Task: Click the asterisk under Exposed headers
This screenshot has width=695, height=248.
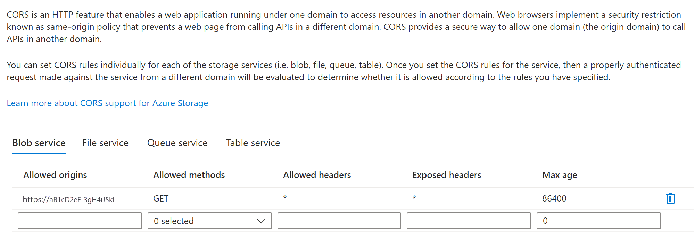Action: pos(414,198)
